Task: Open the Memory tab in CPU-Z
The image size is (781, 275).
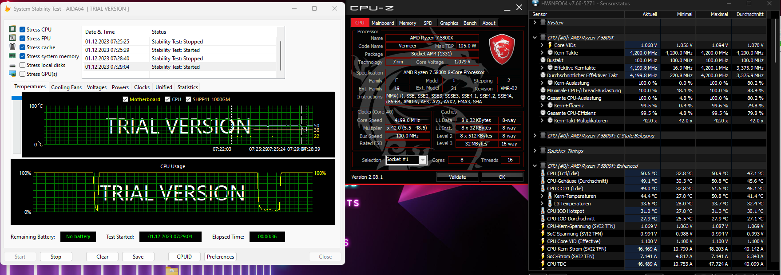Action: point(408,23)
